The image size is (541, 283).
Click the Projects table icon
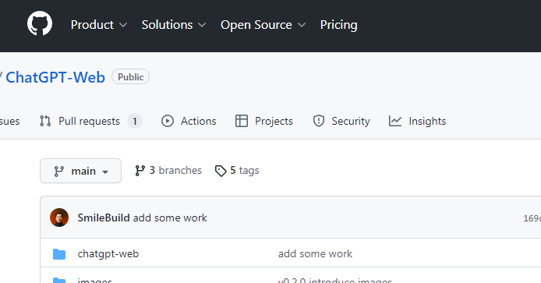tap(242, 121)
